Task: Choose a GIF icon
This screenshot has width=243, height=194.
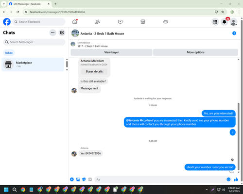Action: click(90, 179)
